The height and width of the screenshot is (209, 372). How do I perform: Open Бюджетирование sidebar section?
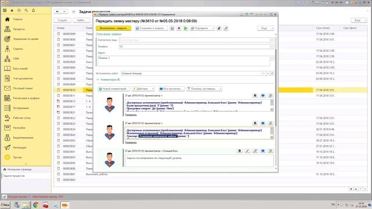(x=23, y=138)
